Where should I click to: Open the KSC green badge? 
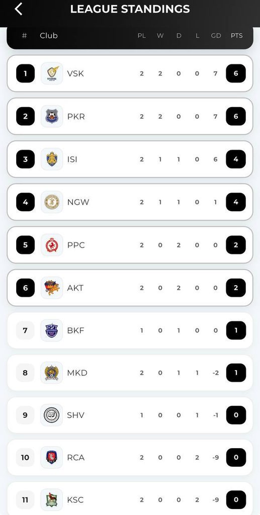click(x=52, y=500)
